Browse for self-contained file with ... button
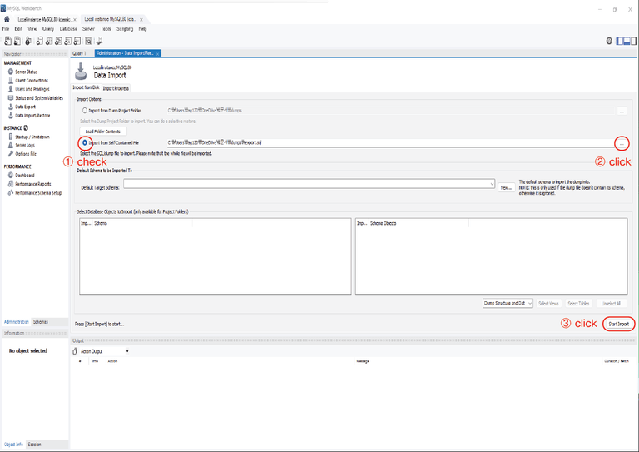The width and height of the screenshot is (639, 452). click(x=622, y=143)
